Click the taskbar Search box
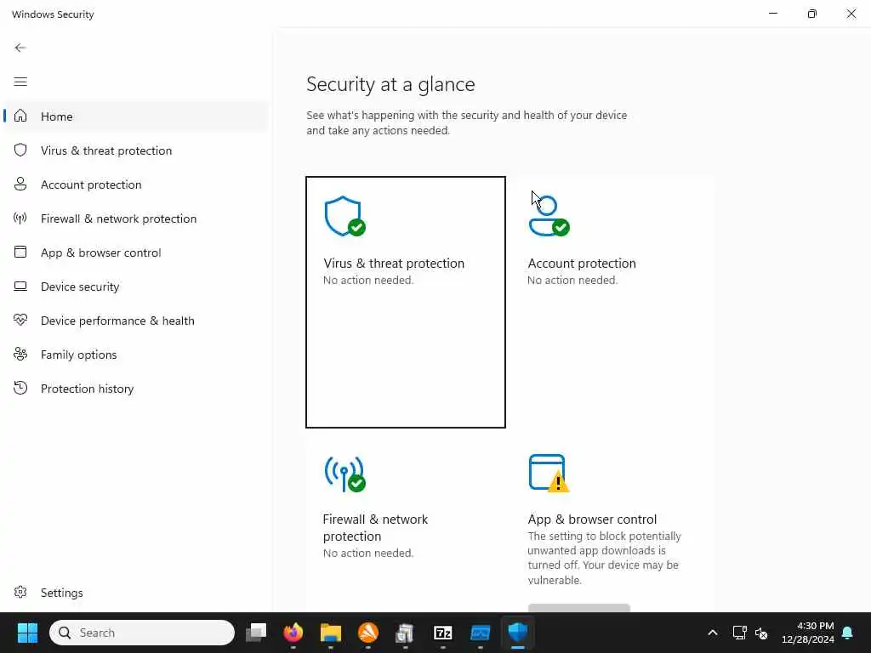Viewport: 871px width, 653px height. [142, 633]
